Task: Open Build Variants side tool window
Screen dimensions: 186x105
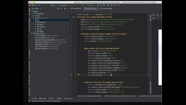Action: 29,80
